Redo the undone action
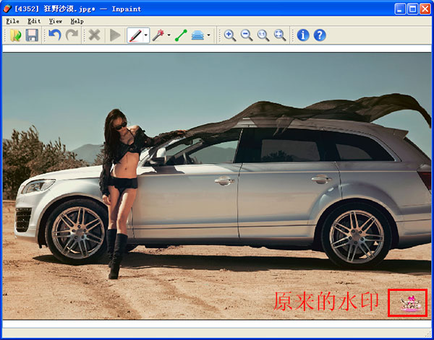Screen dimensions: 434x340 pyautogui.click(x=72, y=35)
